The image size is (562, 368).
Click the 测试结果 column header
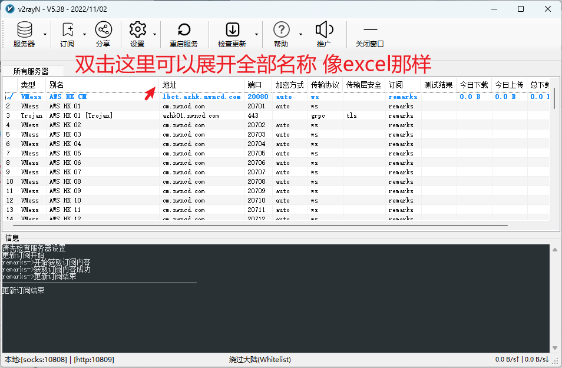(x=439, y=85)
